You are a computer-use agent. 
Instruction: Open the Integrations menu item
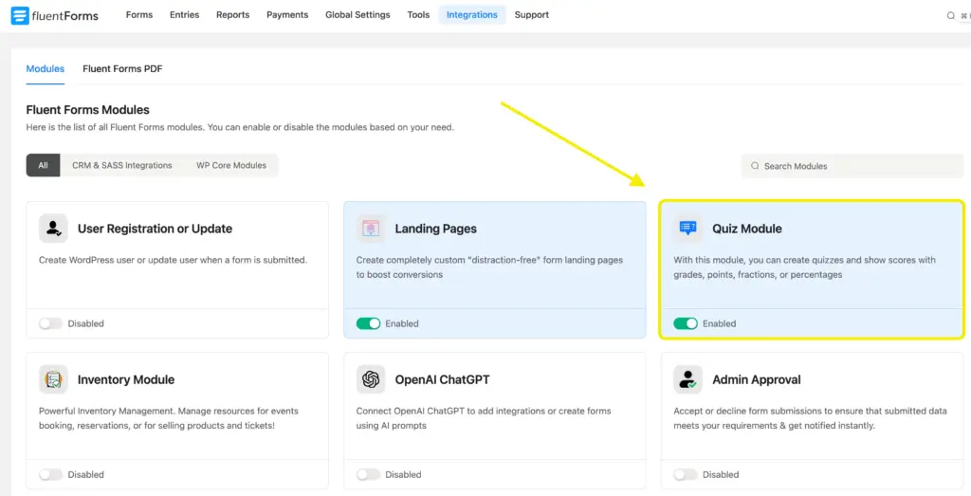click(x=471, y=15)
